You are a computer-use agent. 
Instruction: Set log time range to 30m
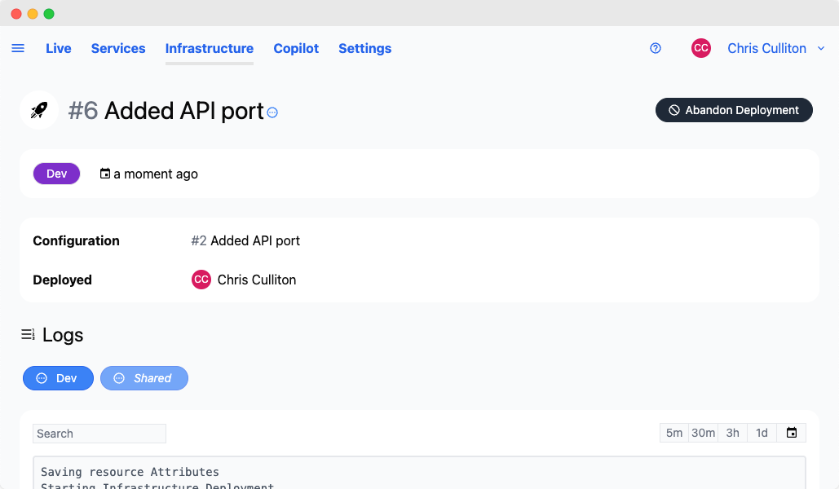(x=703, y=433)
